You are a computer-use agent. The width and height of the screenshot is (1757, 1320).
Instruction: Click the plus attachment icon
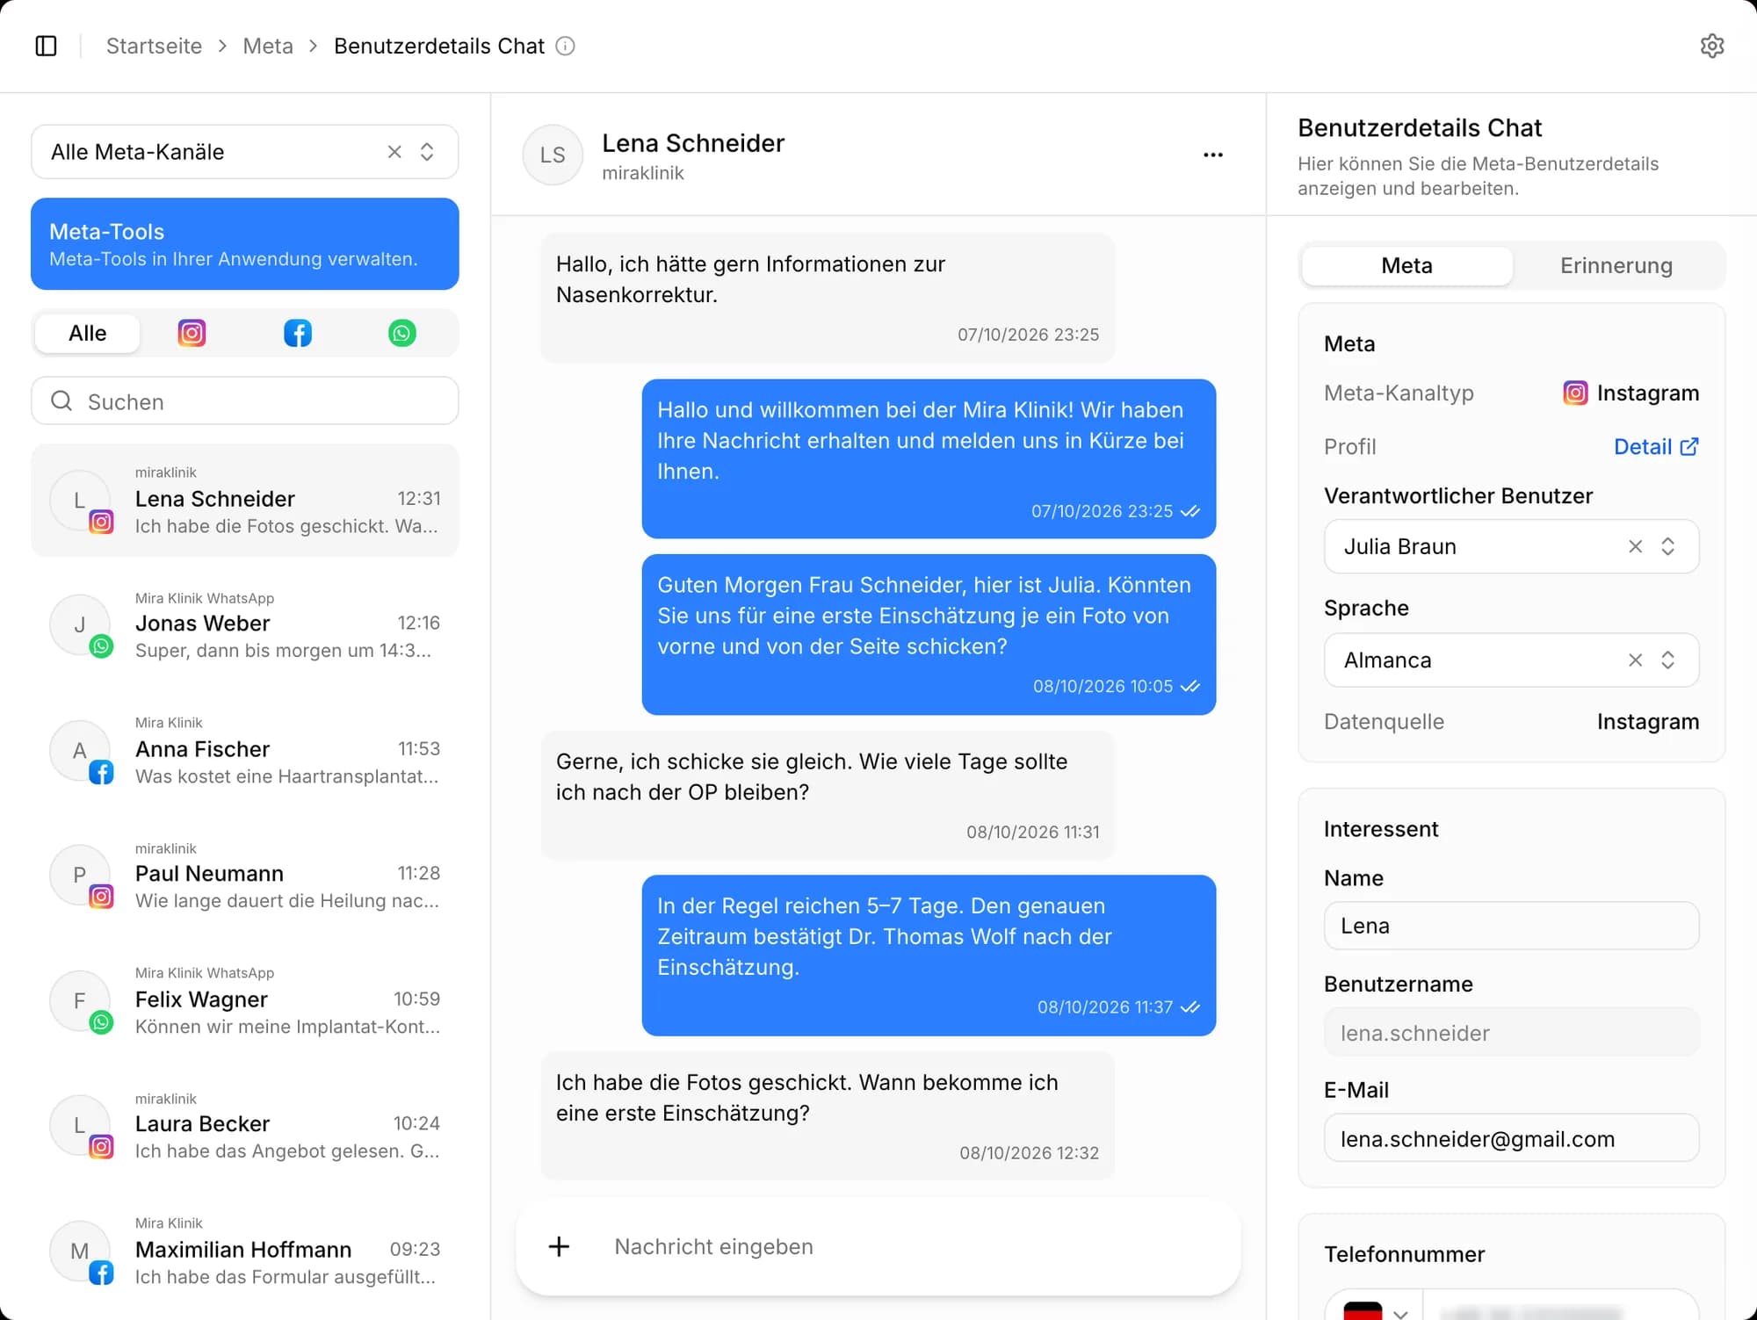pyautogui.click(x=559, y=1246)
